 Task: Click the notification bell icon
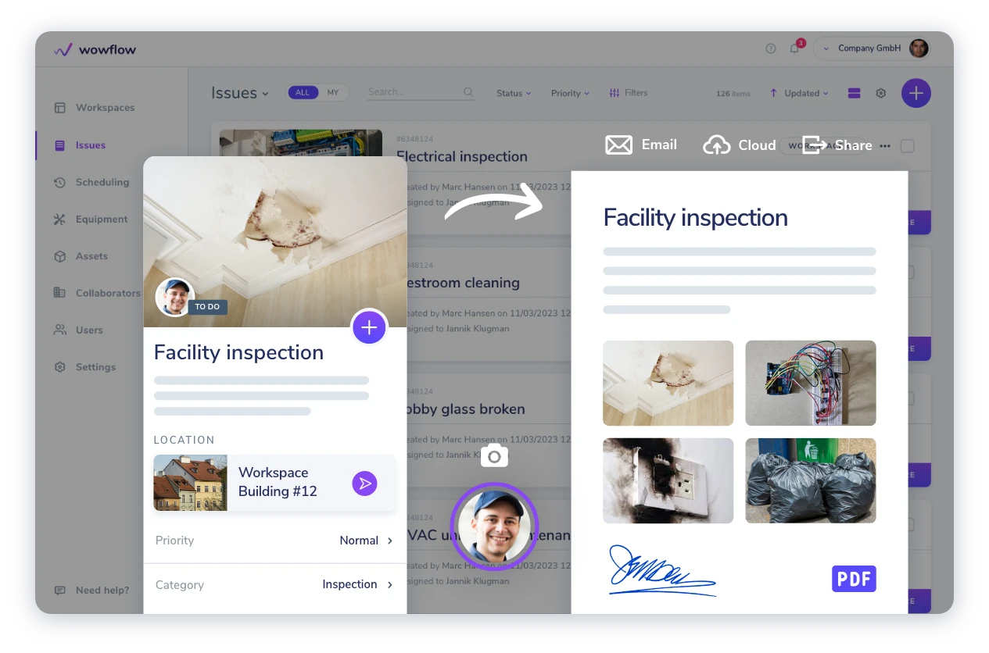[x=794, y=48]
